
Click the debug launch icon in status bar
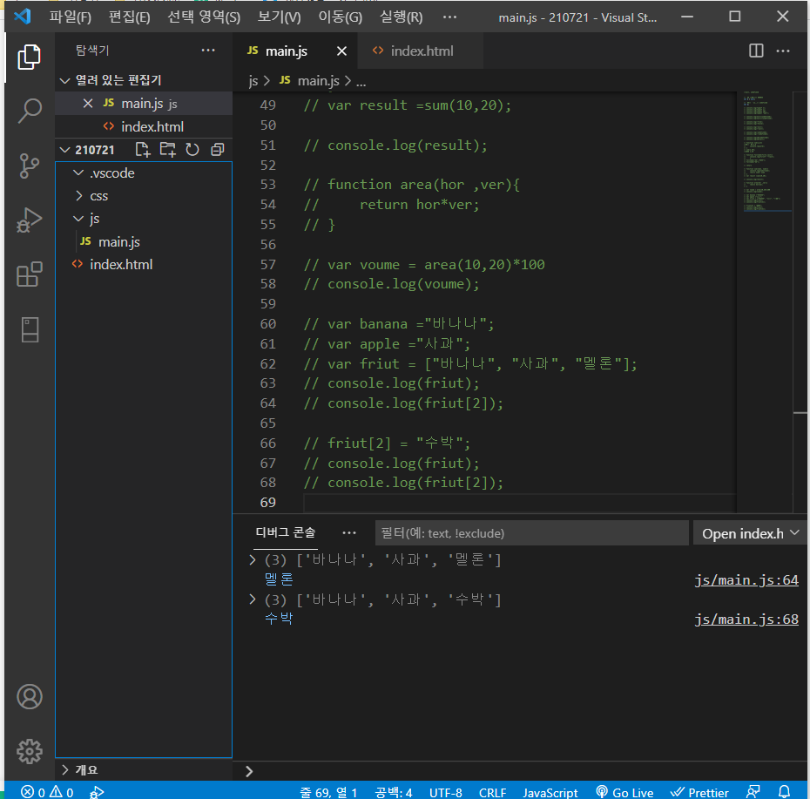point(97,792)
